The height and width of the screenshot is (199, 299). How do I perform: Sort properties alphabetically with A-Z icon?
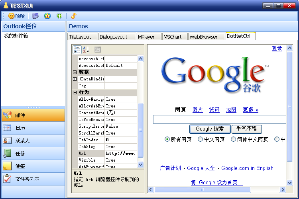(86, 50)
